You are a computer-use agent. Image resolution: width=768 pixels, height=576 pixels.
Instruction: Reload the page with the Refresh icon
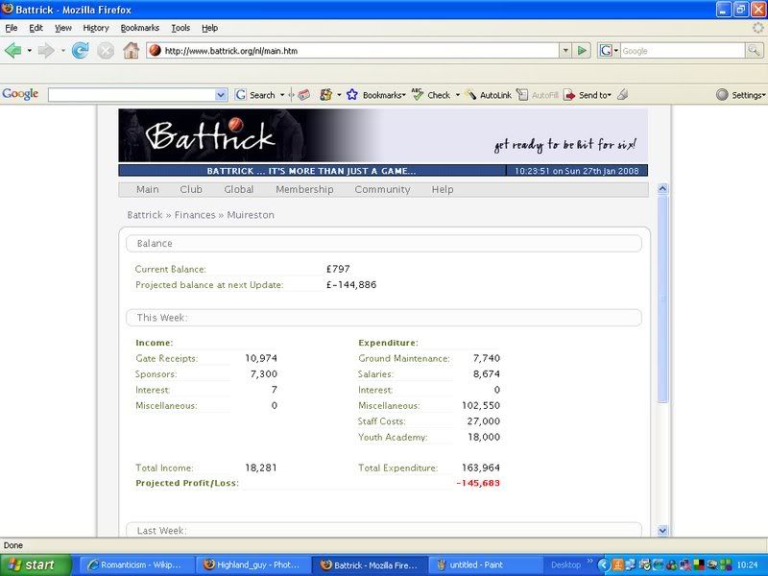click(x=80, y=51)
